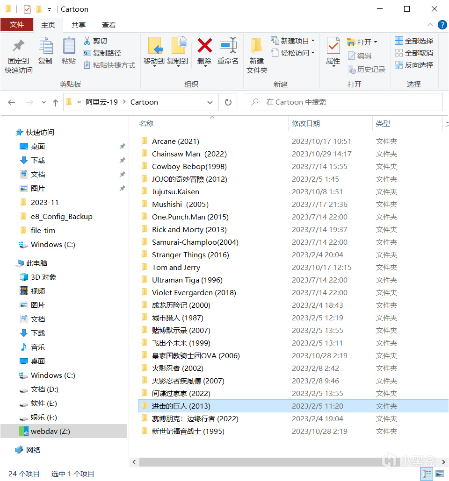449x481 pixels.
Task: Click Invert selection (反向选择)
Action: [x=413, y=65]
